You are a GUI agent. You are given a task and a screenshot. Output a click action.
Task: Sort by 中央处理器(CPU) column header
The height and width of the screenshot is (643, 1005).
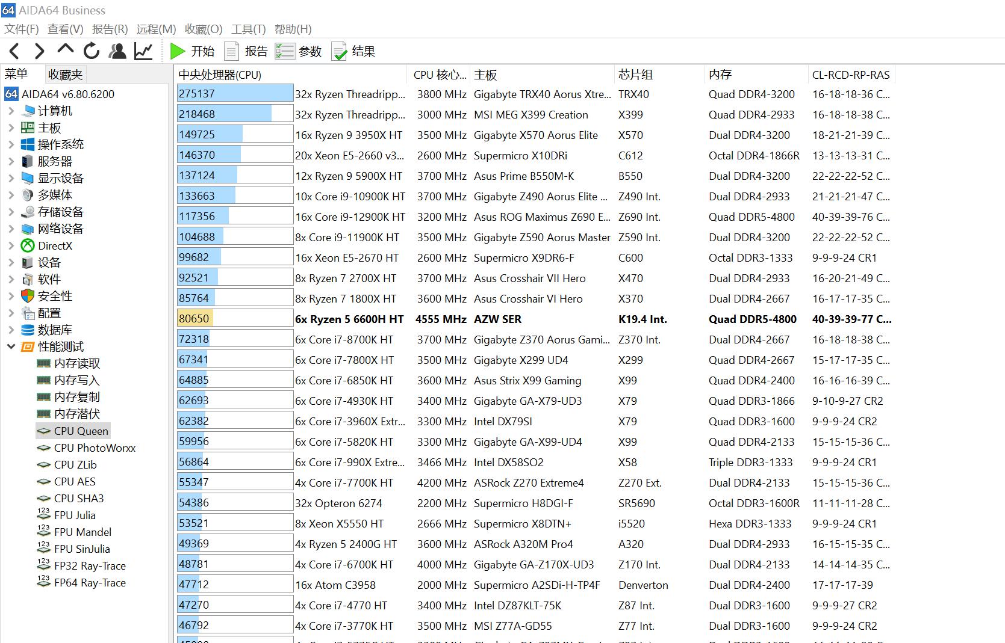[220, 75]
